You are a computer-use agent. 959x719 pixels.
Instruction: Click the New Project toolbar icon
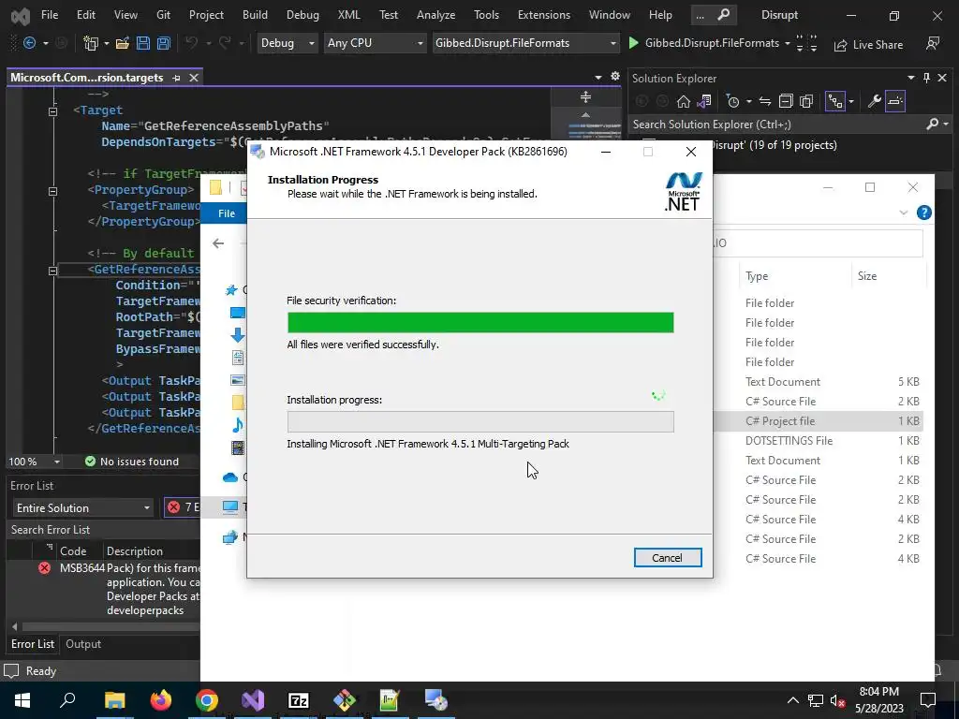[x=91, y=43]
